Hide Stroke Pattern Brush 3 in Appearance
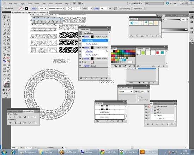The width and height of the screenshot is (194, 155). (x=80, y=58)
